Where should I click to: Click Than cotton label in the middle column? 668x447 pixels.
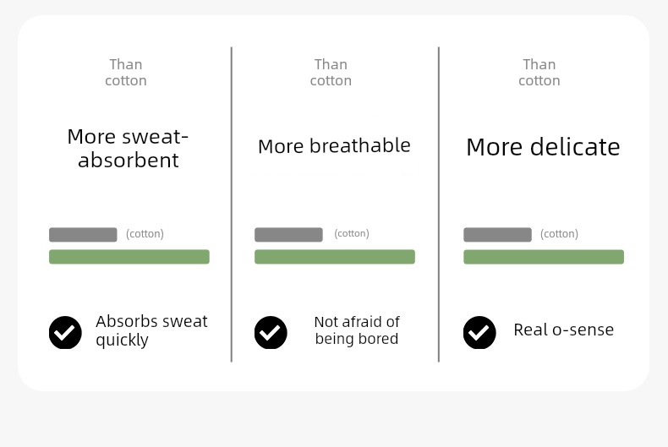coord(331,73)
